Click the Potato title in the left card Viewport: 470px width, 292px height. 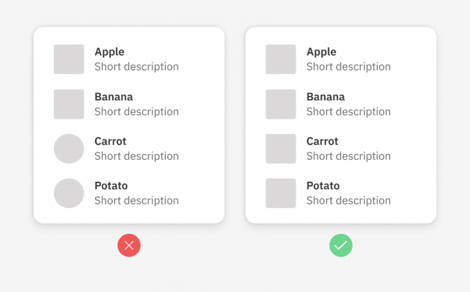[x=111, y=185]
